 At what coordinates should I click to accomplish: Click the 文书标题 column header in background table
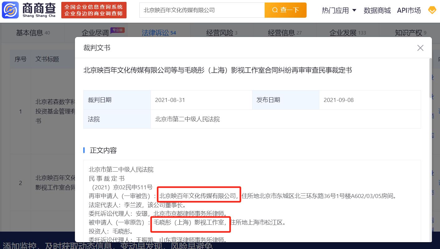tap(47, 59)
